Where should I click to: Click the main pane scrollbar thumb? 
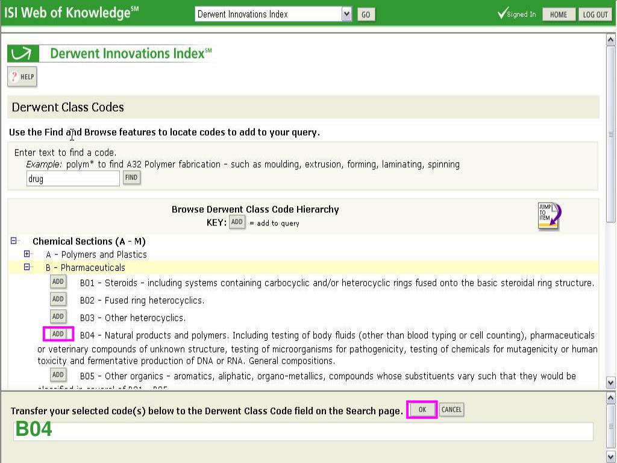point(611,134)
